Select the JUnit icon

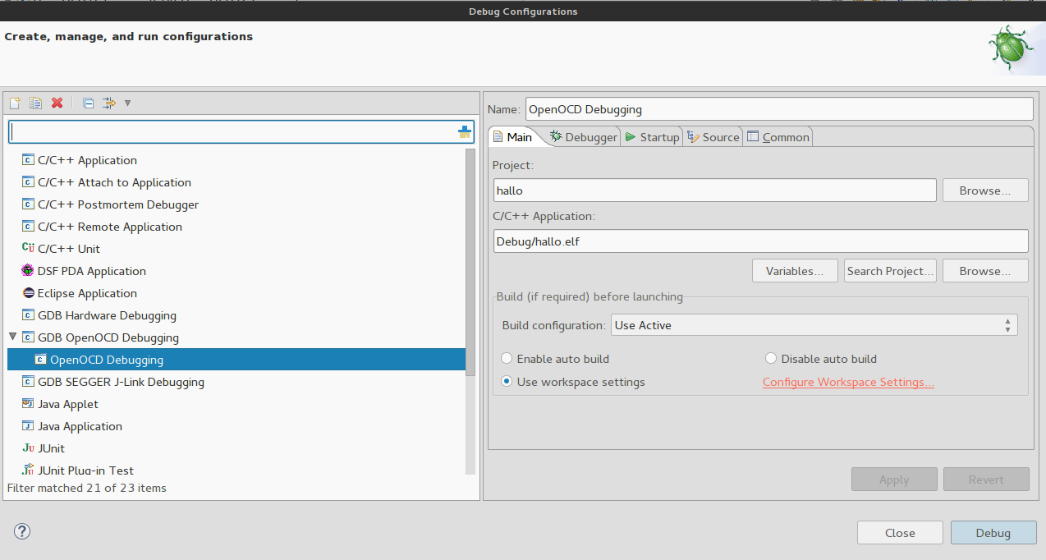[x=28, y=448]
